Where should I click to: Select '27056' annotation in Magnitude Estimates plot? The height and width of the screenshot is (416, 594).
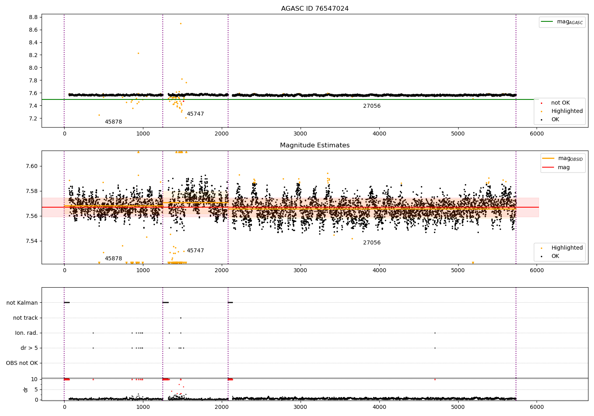[372, 243]
